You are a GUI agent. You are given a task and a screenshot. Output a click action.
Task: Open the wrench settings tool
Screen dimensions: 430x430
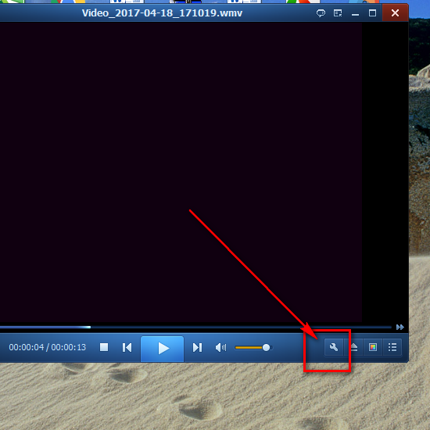tap(334, 347)
